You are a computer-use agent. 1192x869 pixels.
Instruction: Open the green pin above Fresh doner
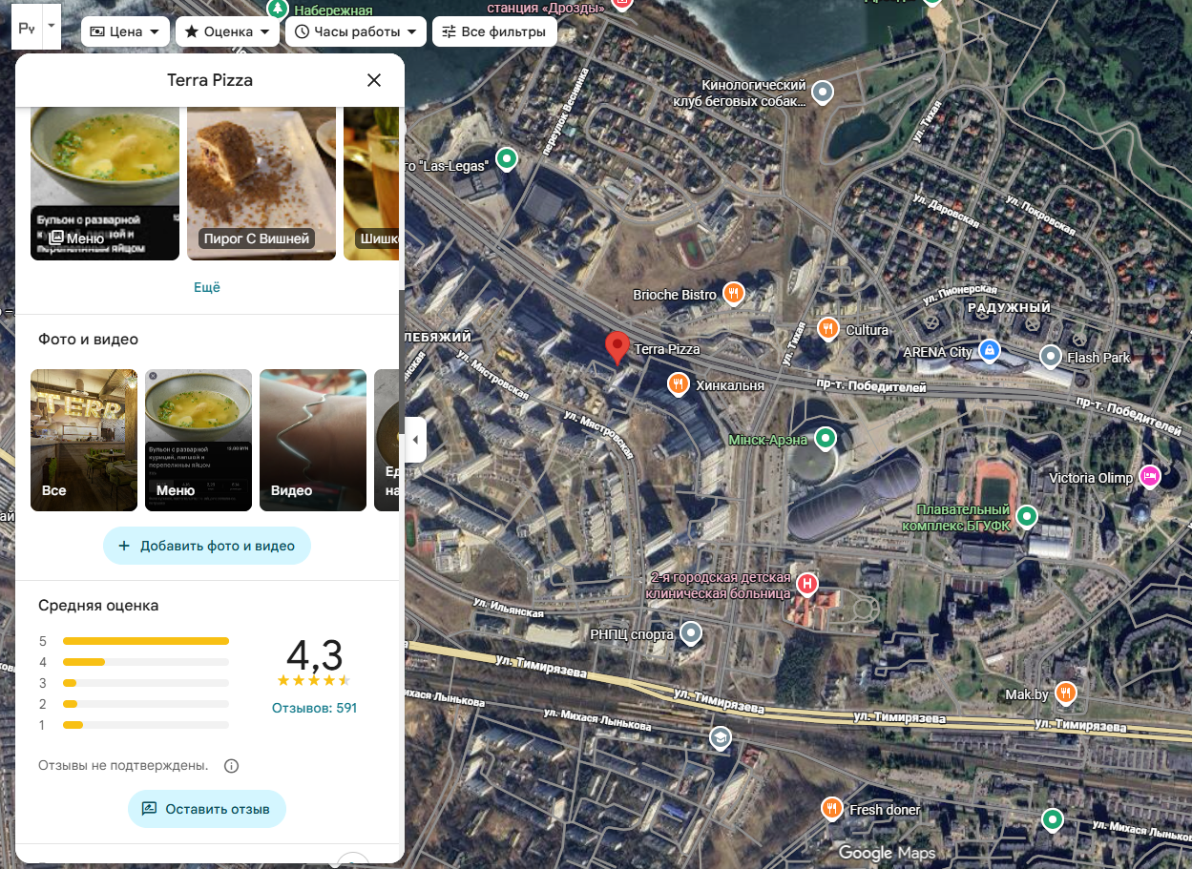(1053, 819)
